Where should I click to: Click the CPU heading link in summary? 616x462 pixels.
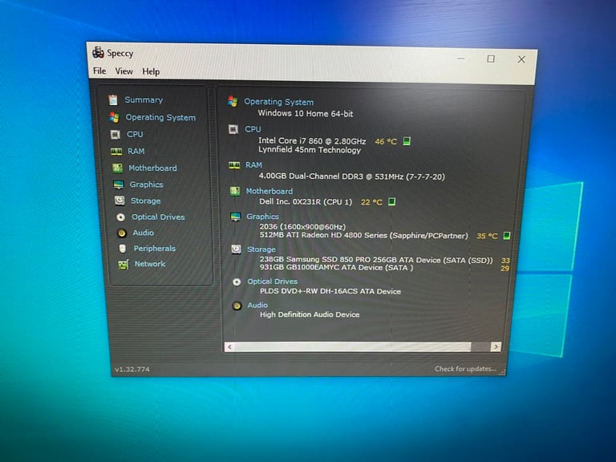(x=253, y=129)
